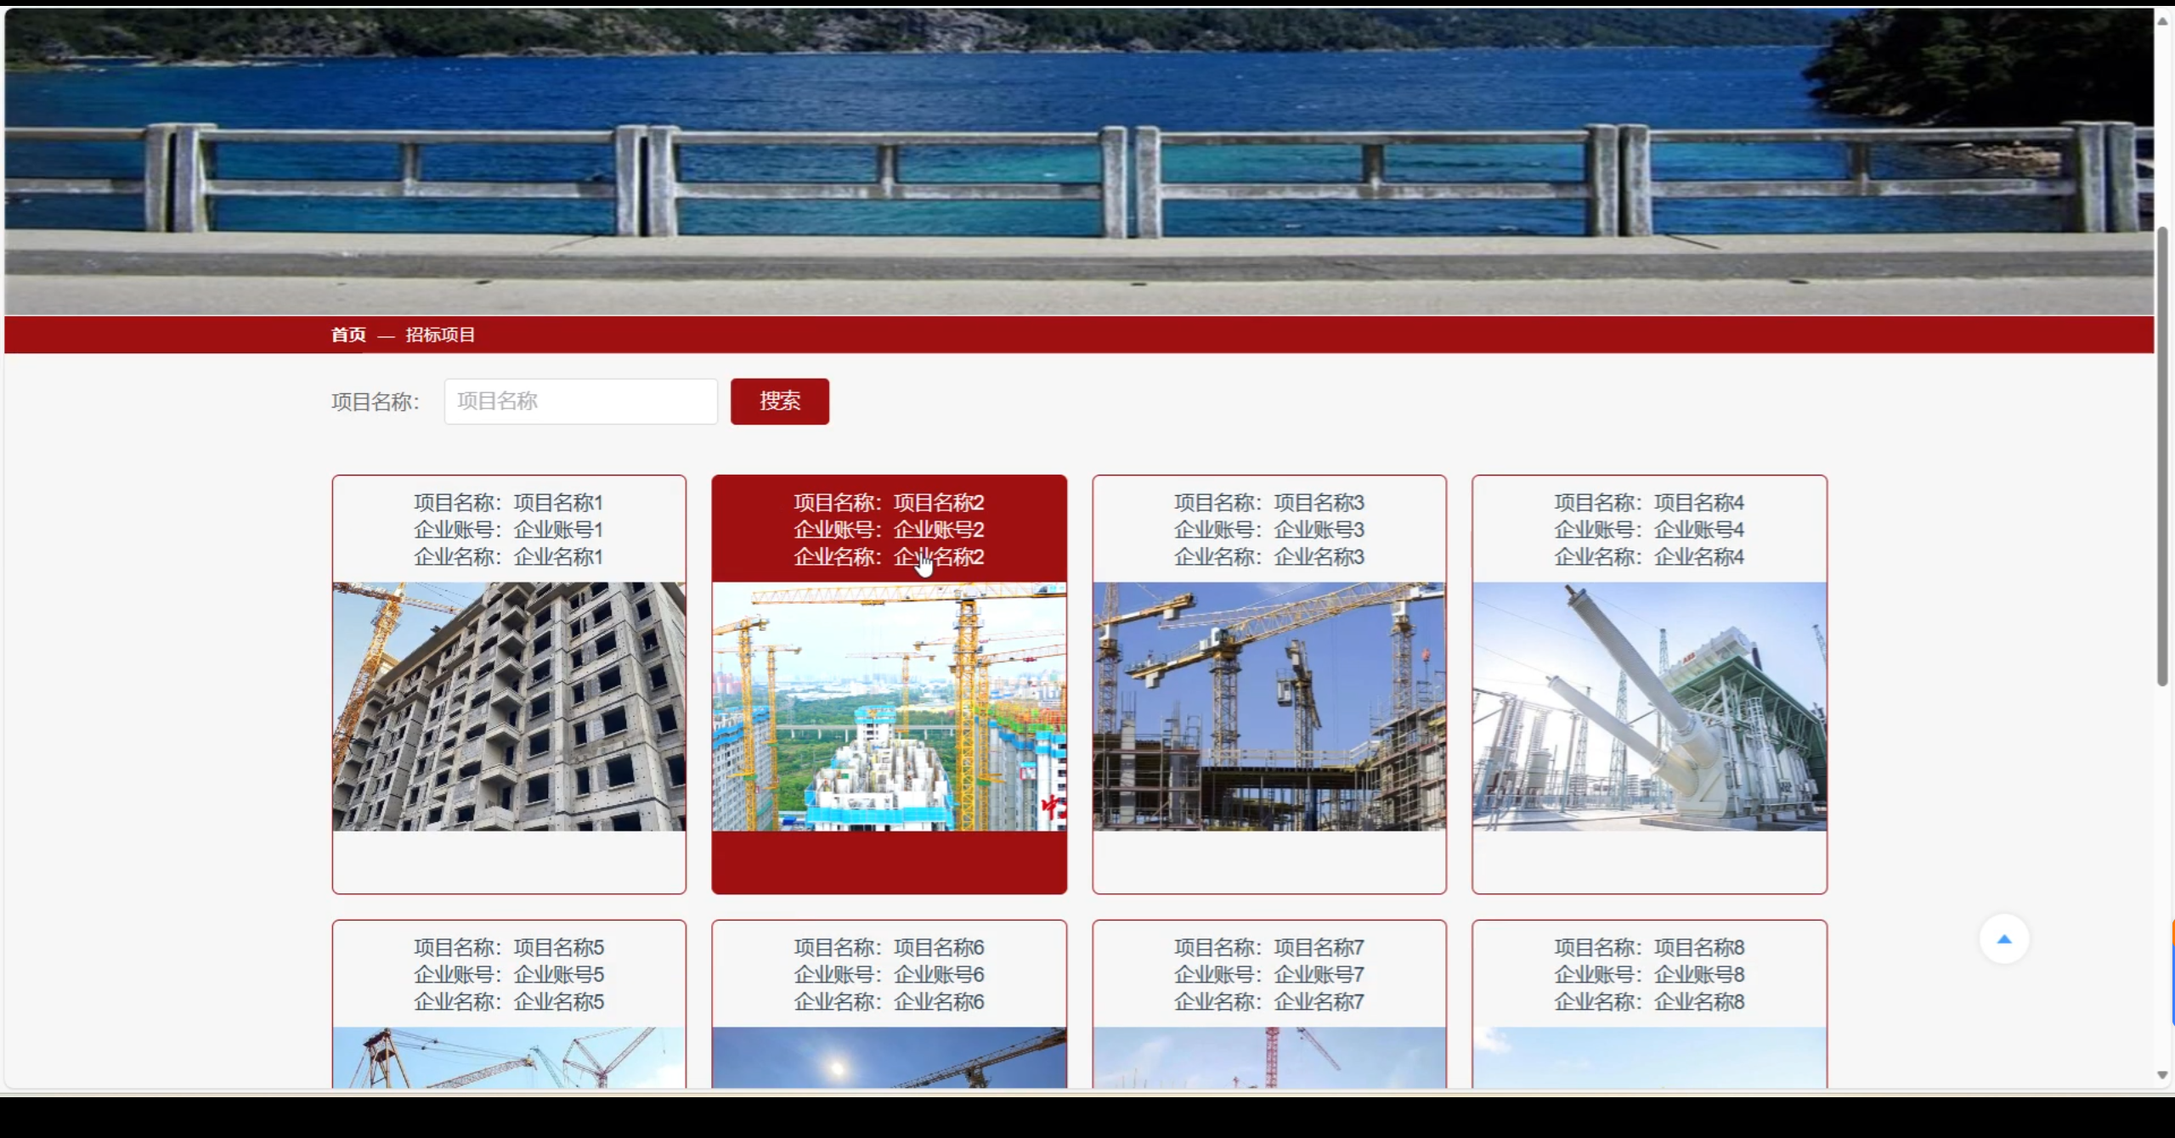Click the 招标项目 breadcrumb item
The width and height of the screenshot is (2175, 1138).
click(440, 335)
